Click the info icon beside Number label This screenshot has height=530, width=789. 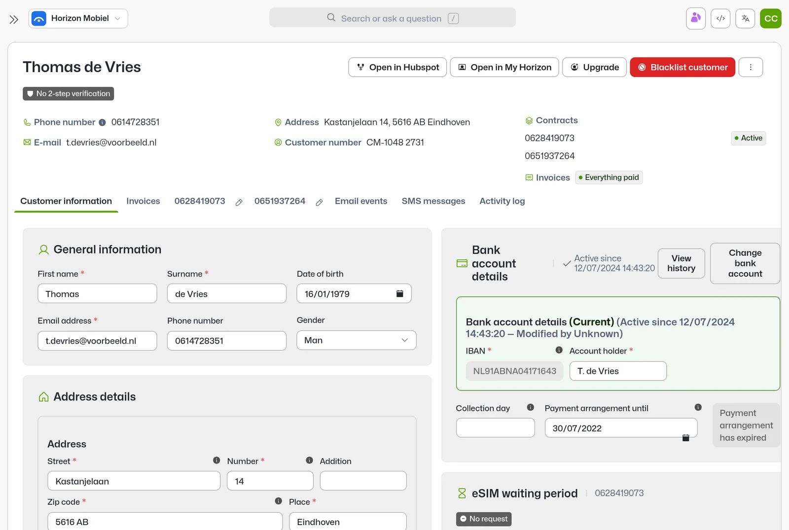309,460
